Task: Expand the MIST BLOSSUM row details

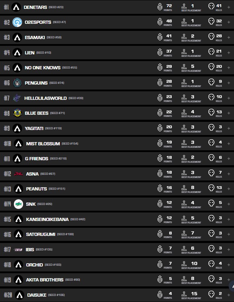Action: coord(229,144)
